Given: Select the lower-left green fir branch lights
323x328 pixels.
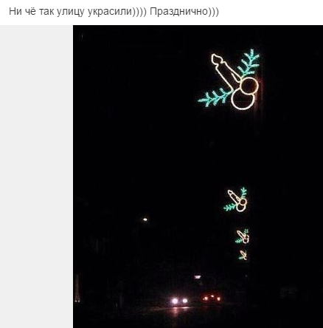Looking at the screenshot, I should 215,98.
